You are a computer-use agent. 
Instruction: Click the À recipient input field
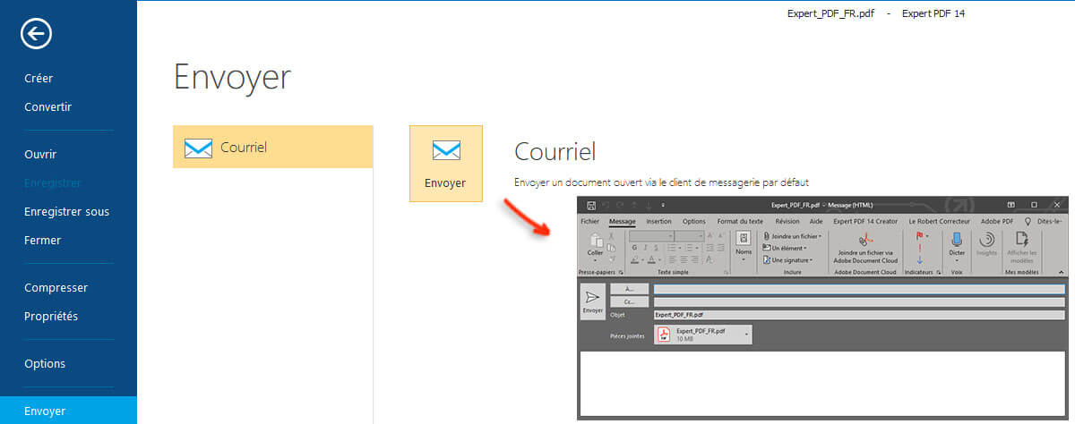859,289
